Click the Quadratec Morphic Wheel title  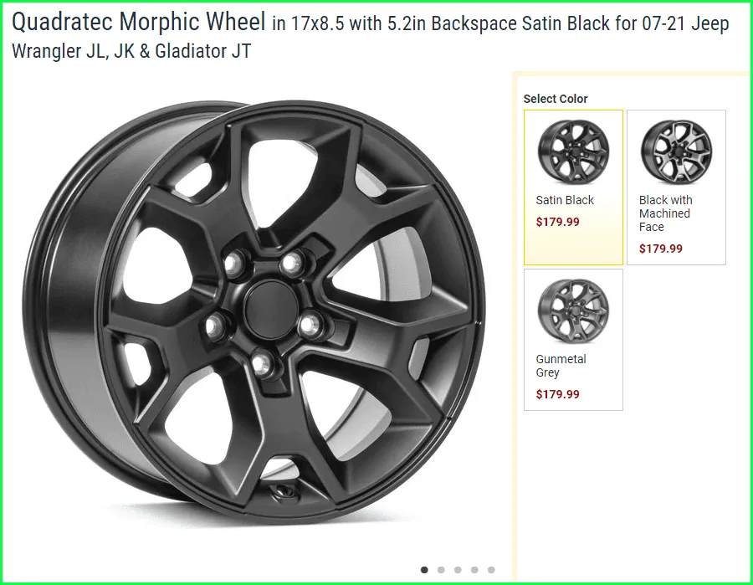pyautogui.click(x=138, y=22)
